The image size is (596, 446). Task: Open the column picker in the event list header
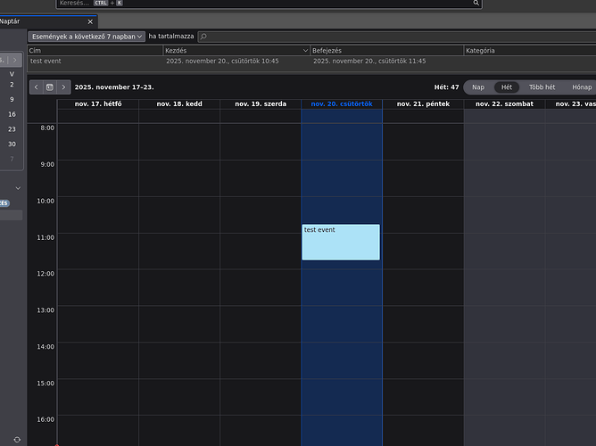click(307, 51)
